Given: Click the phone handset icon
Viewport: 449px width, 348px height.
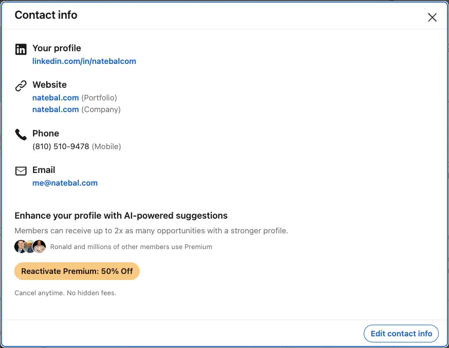Looking at the screenshot, I should (21, 134).
